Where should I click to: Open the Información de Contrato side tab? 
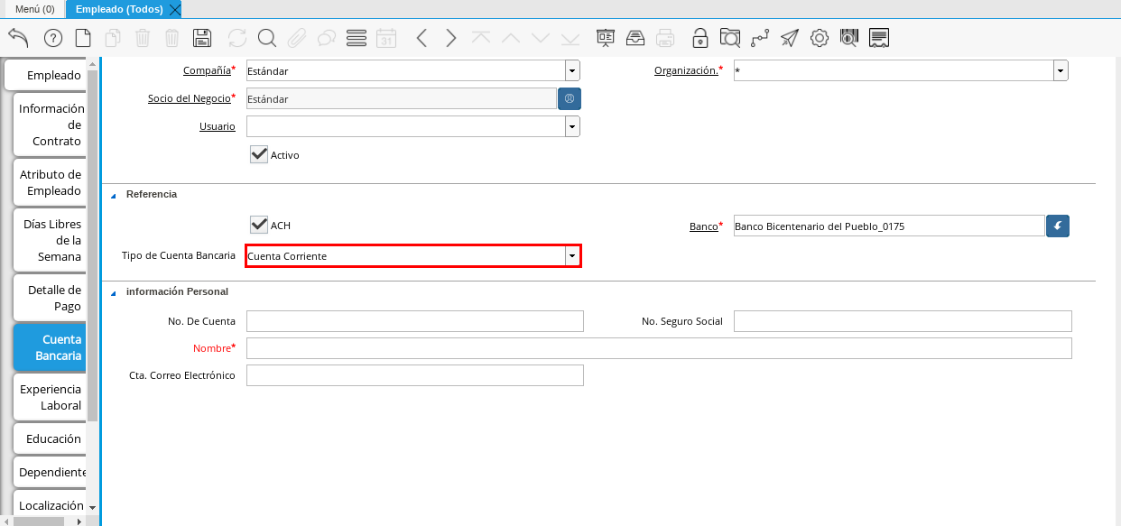coord(50,125)
